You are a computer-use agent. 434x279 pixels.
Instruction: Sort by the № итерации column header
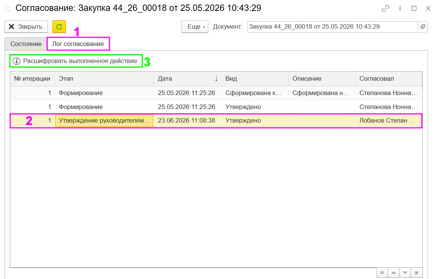pos(32,79)
